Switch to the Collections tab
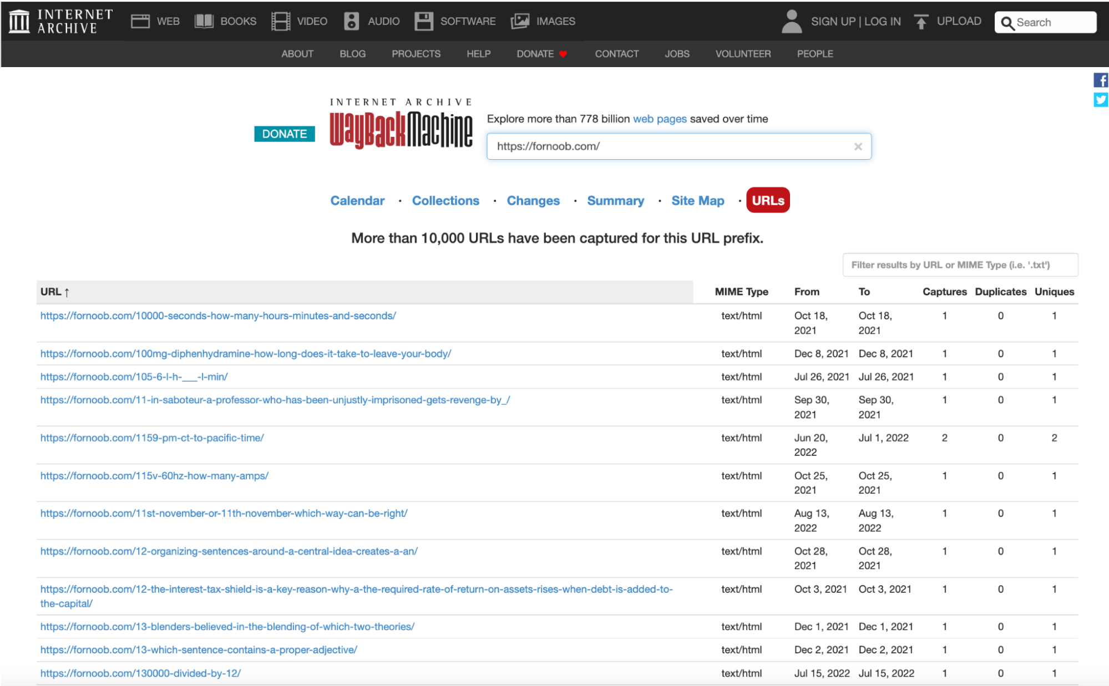 pos(445,201)
